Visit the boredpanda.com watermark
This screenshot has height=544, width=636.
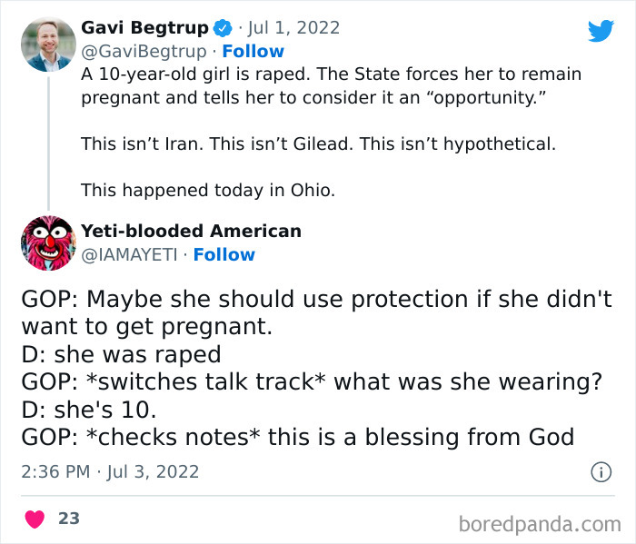(x=538, y=523)
